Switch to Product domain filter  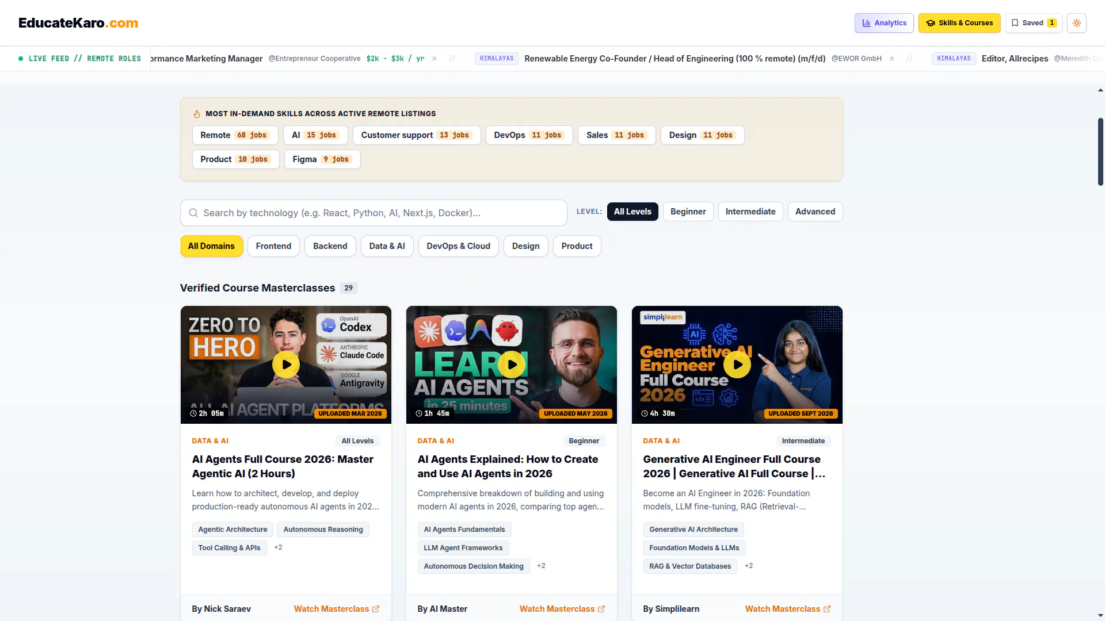pyautogui.click(x=577, y=246)
